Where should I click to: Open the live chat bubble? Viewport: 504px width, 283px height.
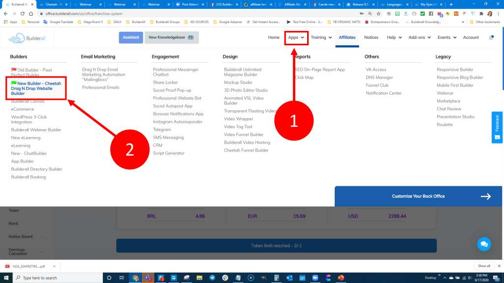coord(484,244)
